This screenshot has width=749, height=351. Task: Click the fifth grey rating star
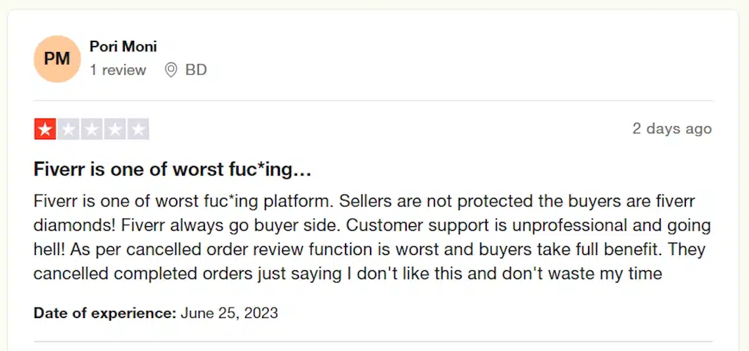139,129
